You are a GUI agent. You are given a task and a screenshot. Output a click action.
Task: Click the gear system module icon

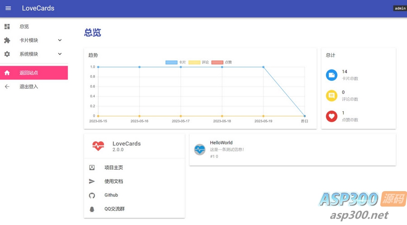click(x=7, y=54)
